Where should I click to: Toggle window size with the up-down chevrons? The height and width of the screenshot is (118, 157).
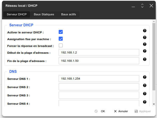coord(142,6)
